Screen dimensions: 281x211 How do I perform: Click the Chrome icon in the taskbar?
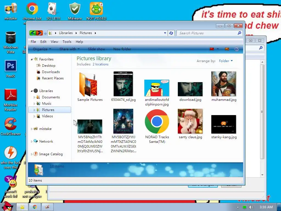point(35,207)
